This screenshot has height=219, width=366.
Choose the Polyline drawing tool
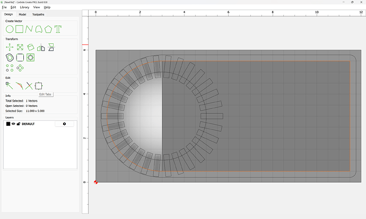29,29
